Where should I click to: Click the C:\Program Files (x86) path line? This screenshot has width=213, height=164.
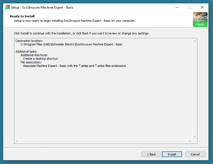[71, 44]
